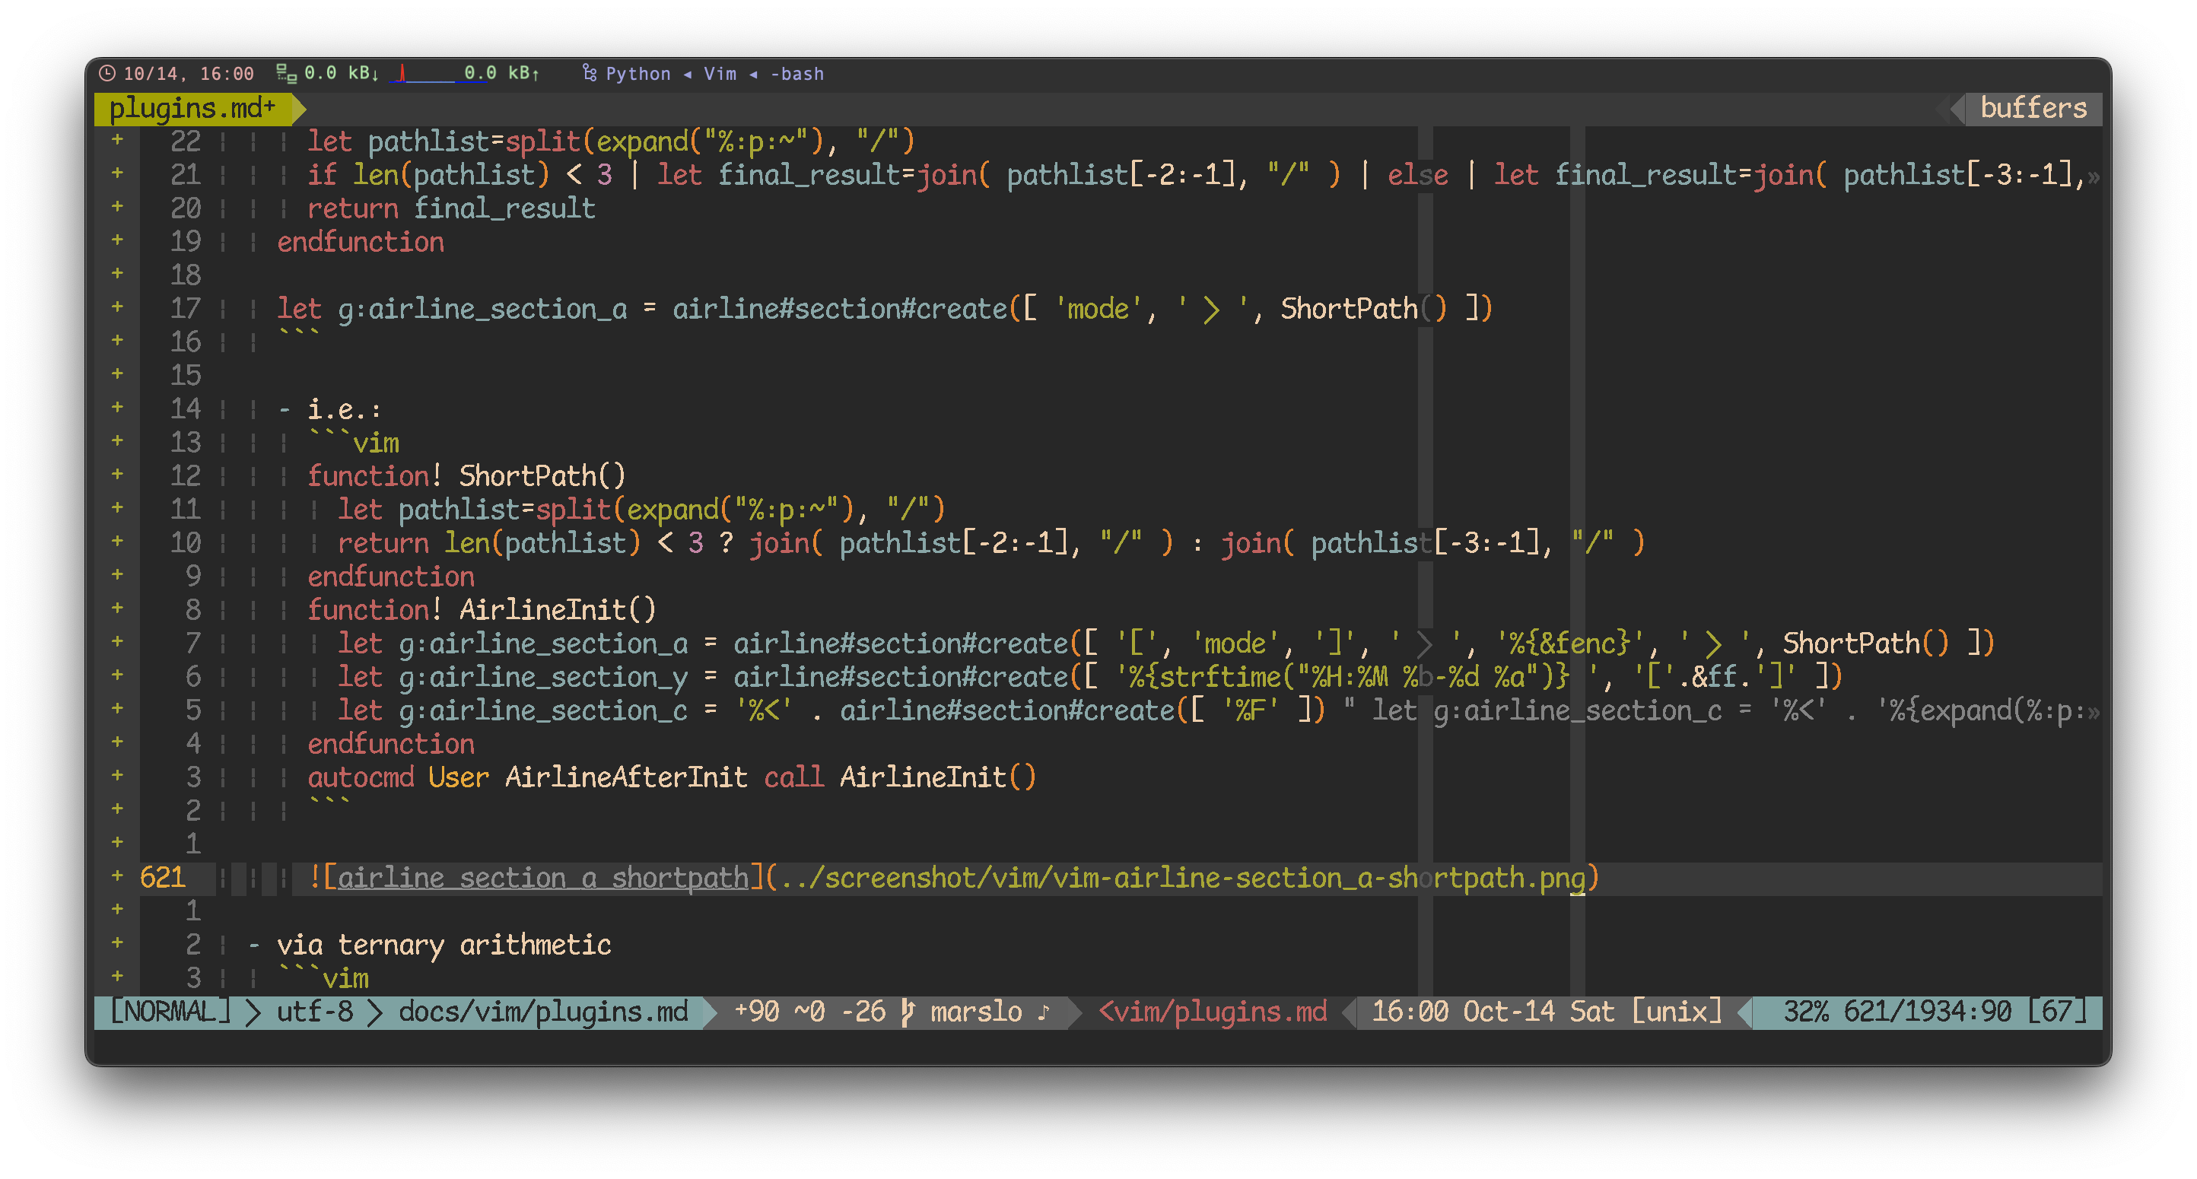Image resolution: width=2197 pixels, height=1179 pixels.
Task: Click the ```vim fence on line 13
Action: (x=353, y=443)
